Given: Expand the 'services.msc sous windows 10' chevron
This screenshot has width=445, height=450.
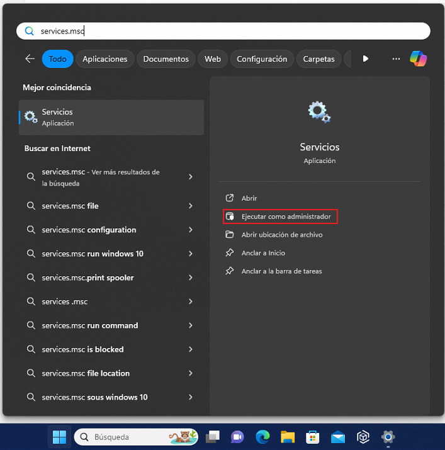Looking at the screenshot, I should (190, 397).
